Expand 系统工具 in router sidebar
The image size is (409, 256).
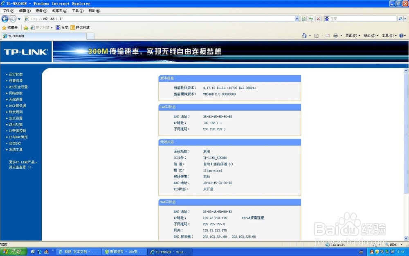pos(16,150)
